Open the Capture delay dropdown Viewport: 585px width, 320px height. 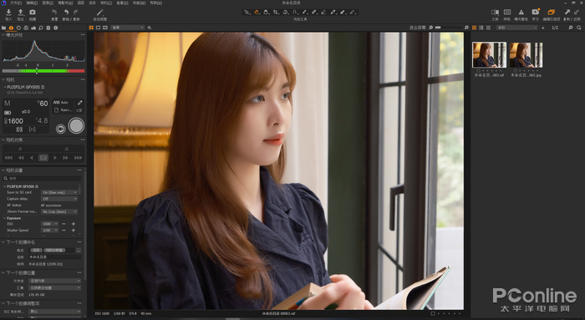pos(59,199)
